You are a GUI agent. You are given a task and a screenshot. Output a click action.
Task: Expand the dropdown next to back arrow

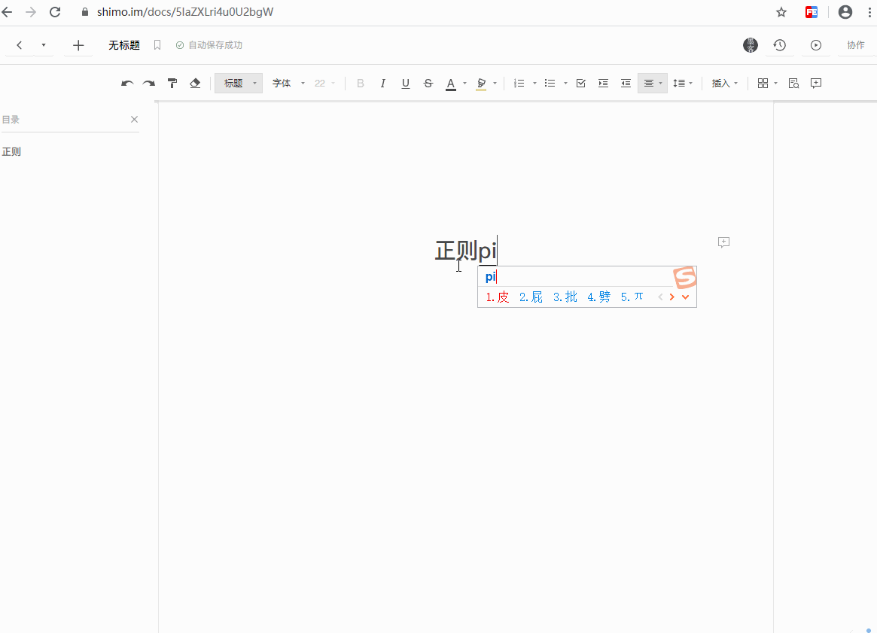43,45
